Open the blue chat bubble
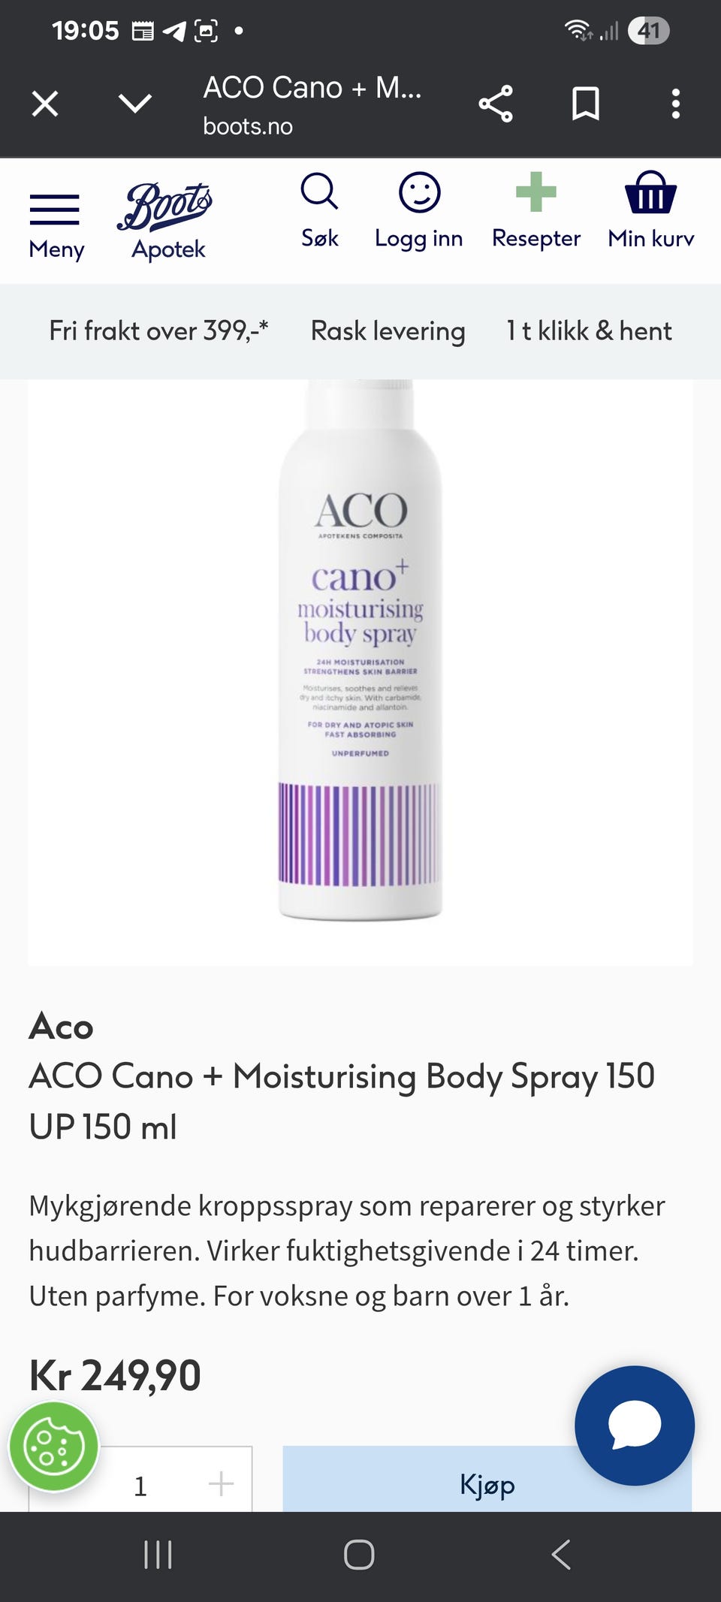Image resolution: width=721 pixels, height=1602 pixels. [635, 1426]
